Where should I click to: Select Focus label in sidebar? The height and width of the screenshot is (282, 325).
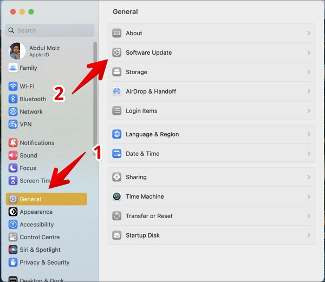click(x=28, y=168)
